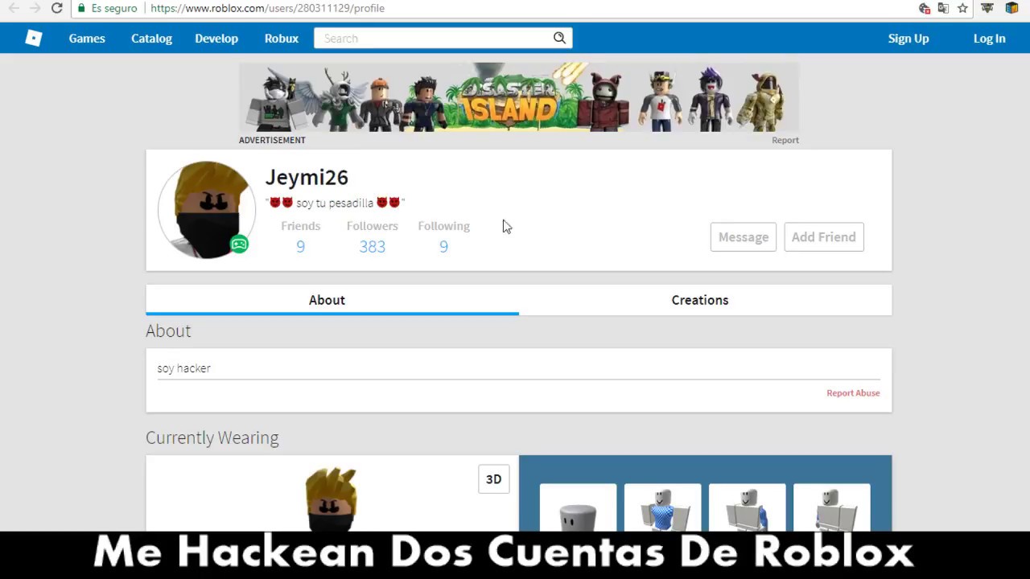This screenshot has width=1030, height=579.
Task: Click the Log In link
Action: 990,38
